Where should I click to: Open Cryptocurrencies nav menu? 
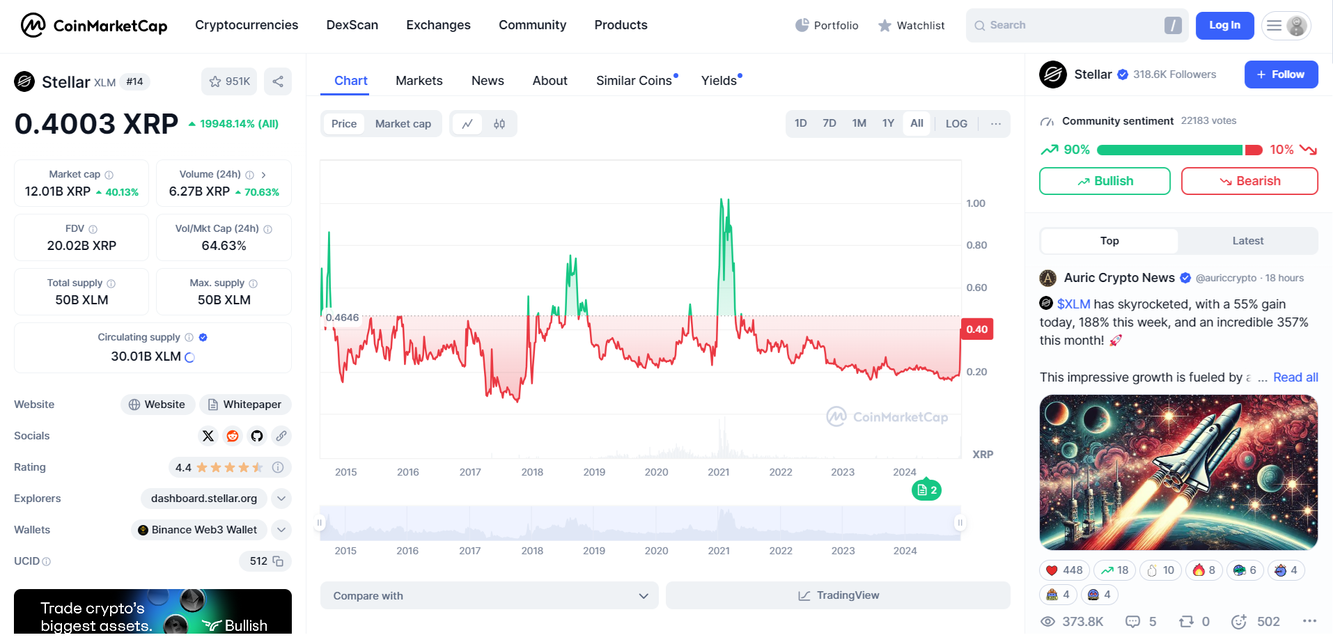pos(247,25)
